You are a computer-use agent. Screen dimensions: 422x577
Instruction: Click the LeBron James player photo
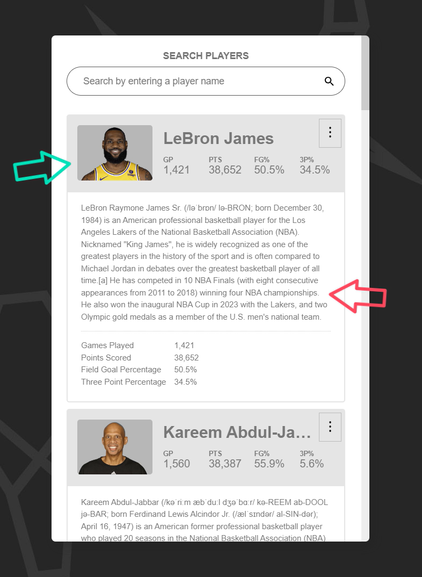[x=115, y=153]
